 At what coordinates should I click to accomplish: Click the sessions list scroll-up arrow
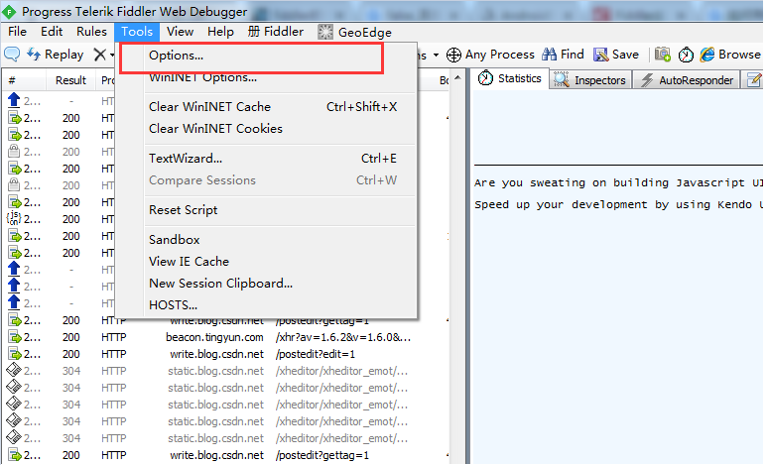click(457, 77)
